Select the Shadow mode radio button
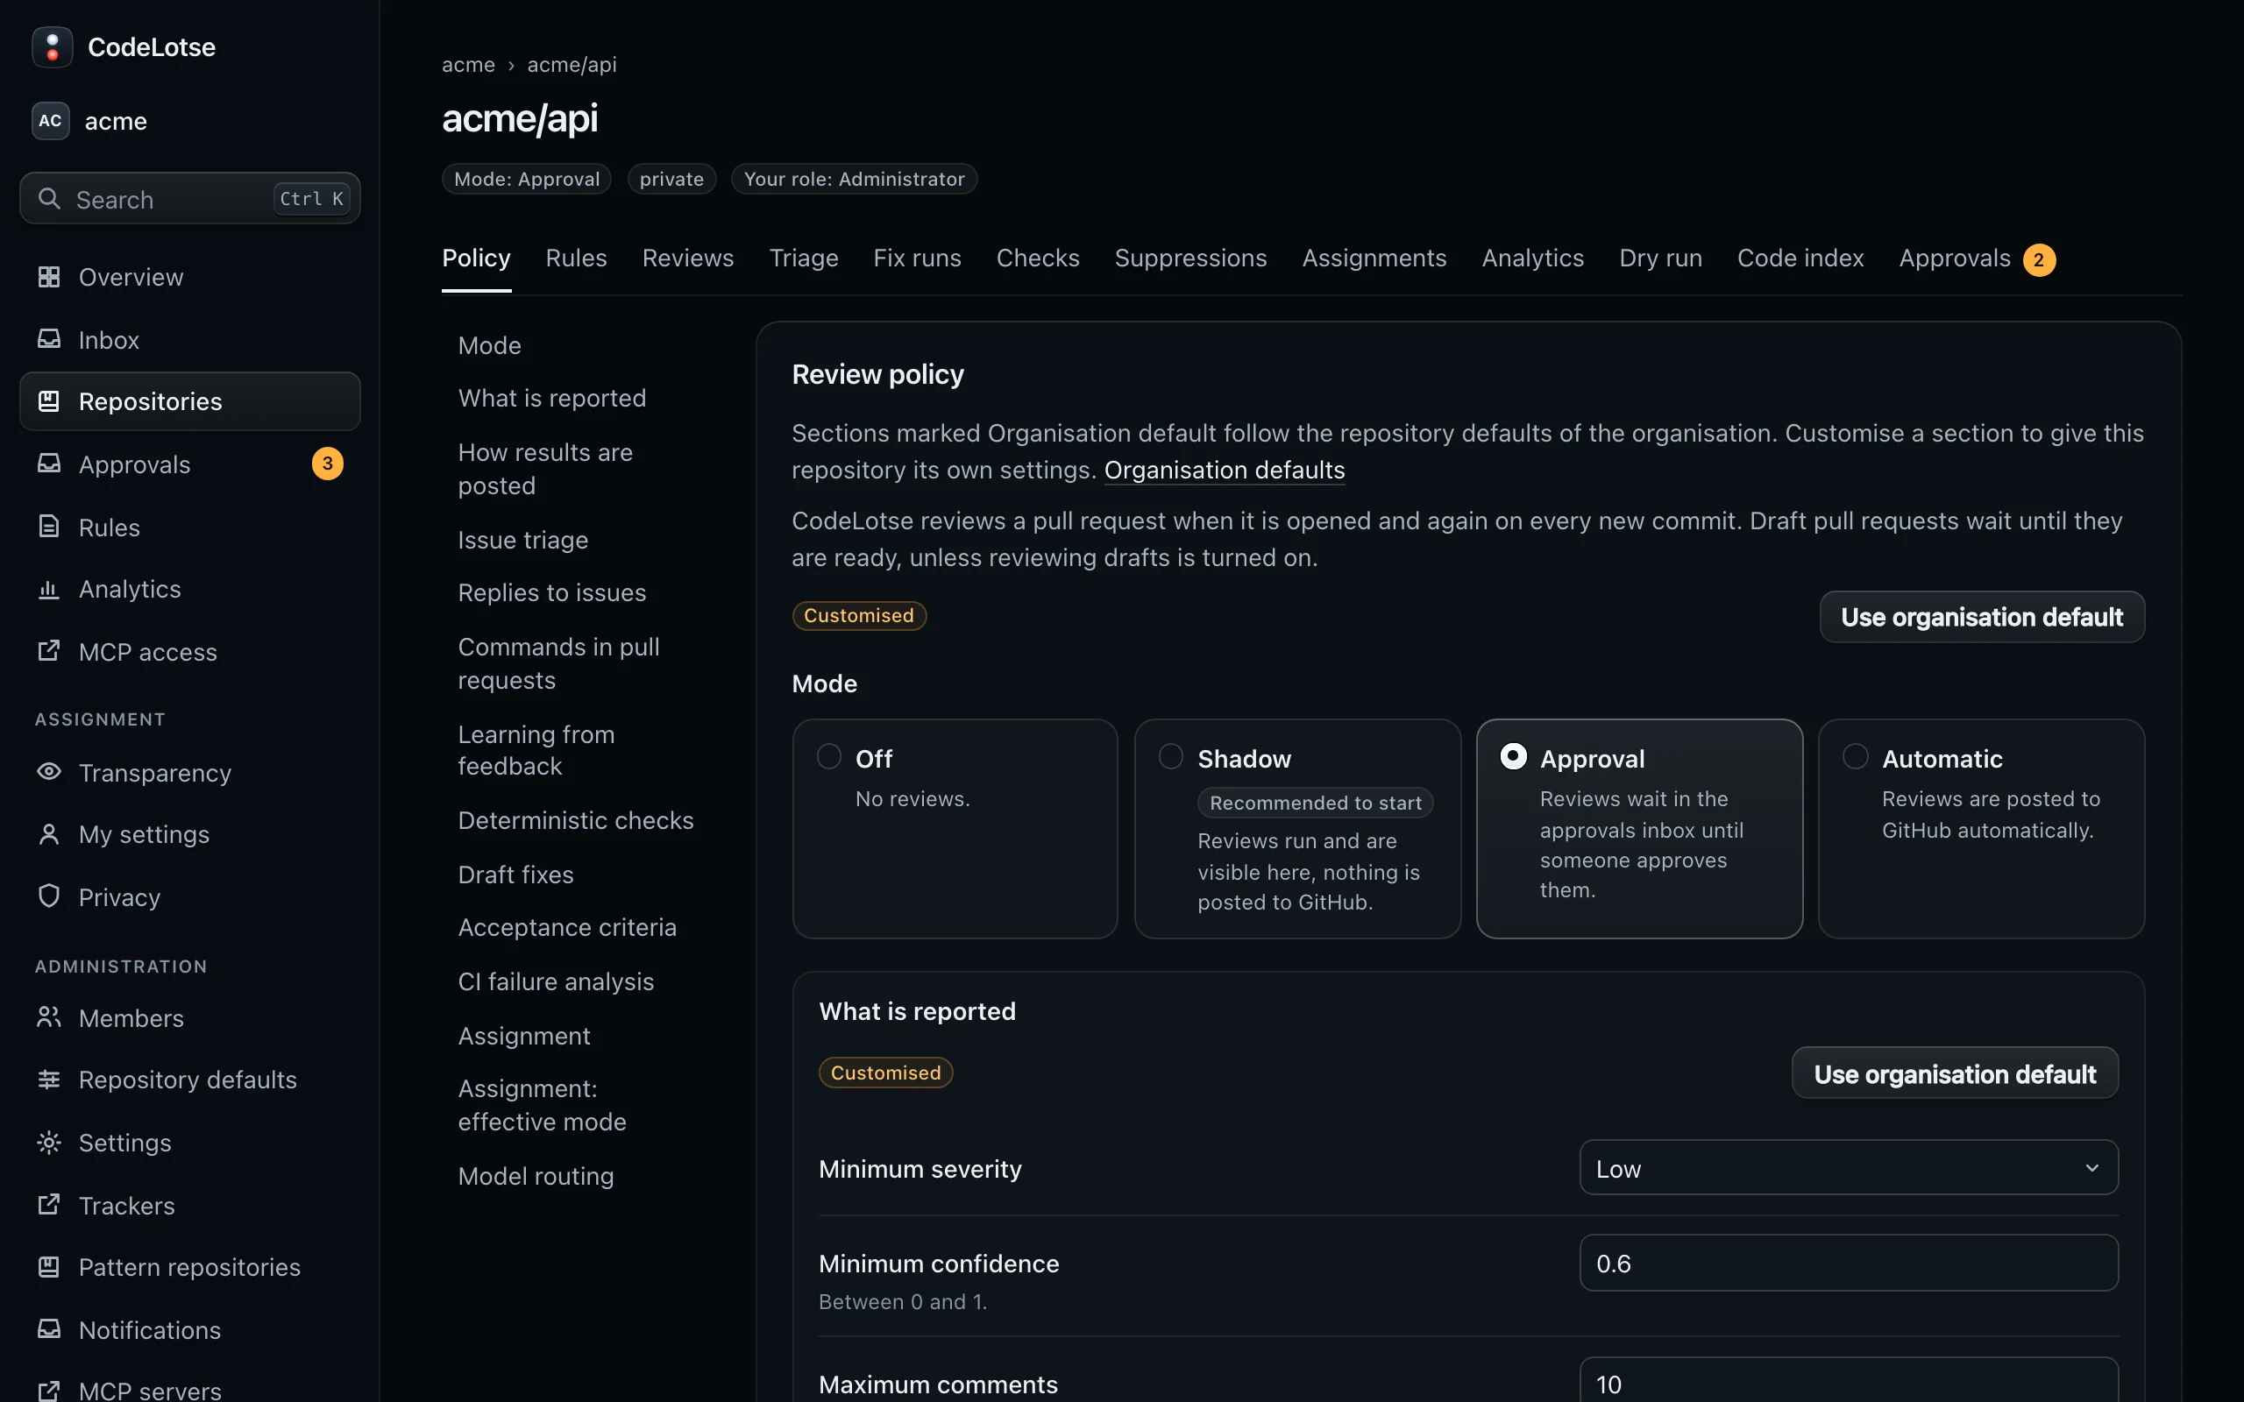Viewport: 2244px width, 1402px height. 1171,756
